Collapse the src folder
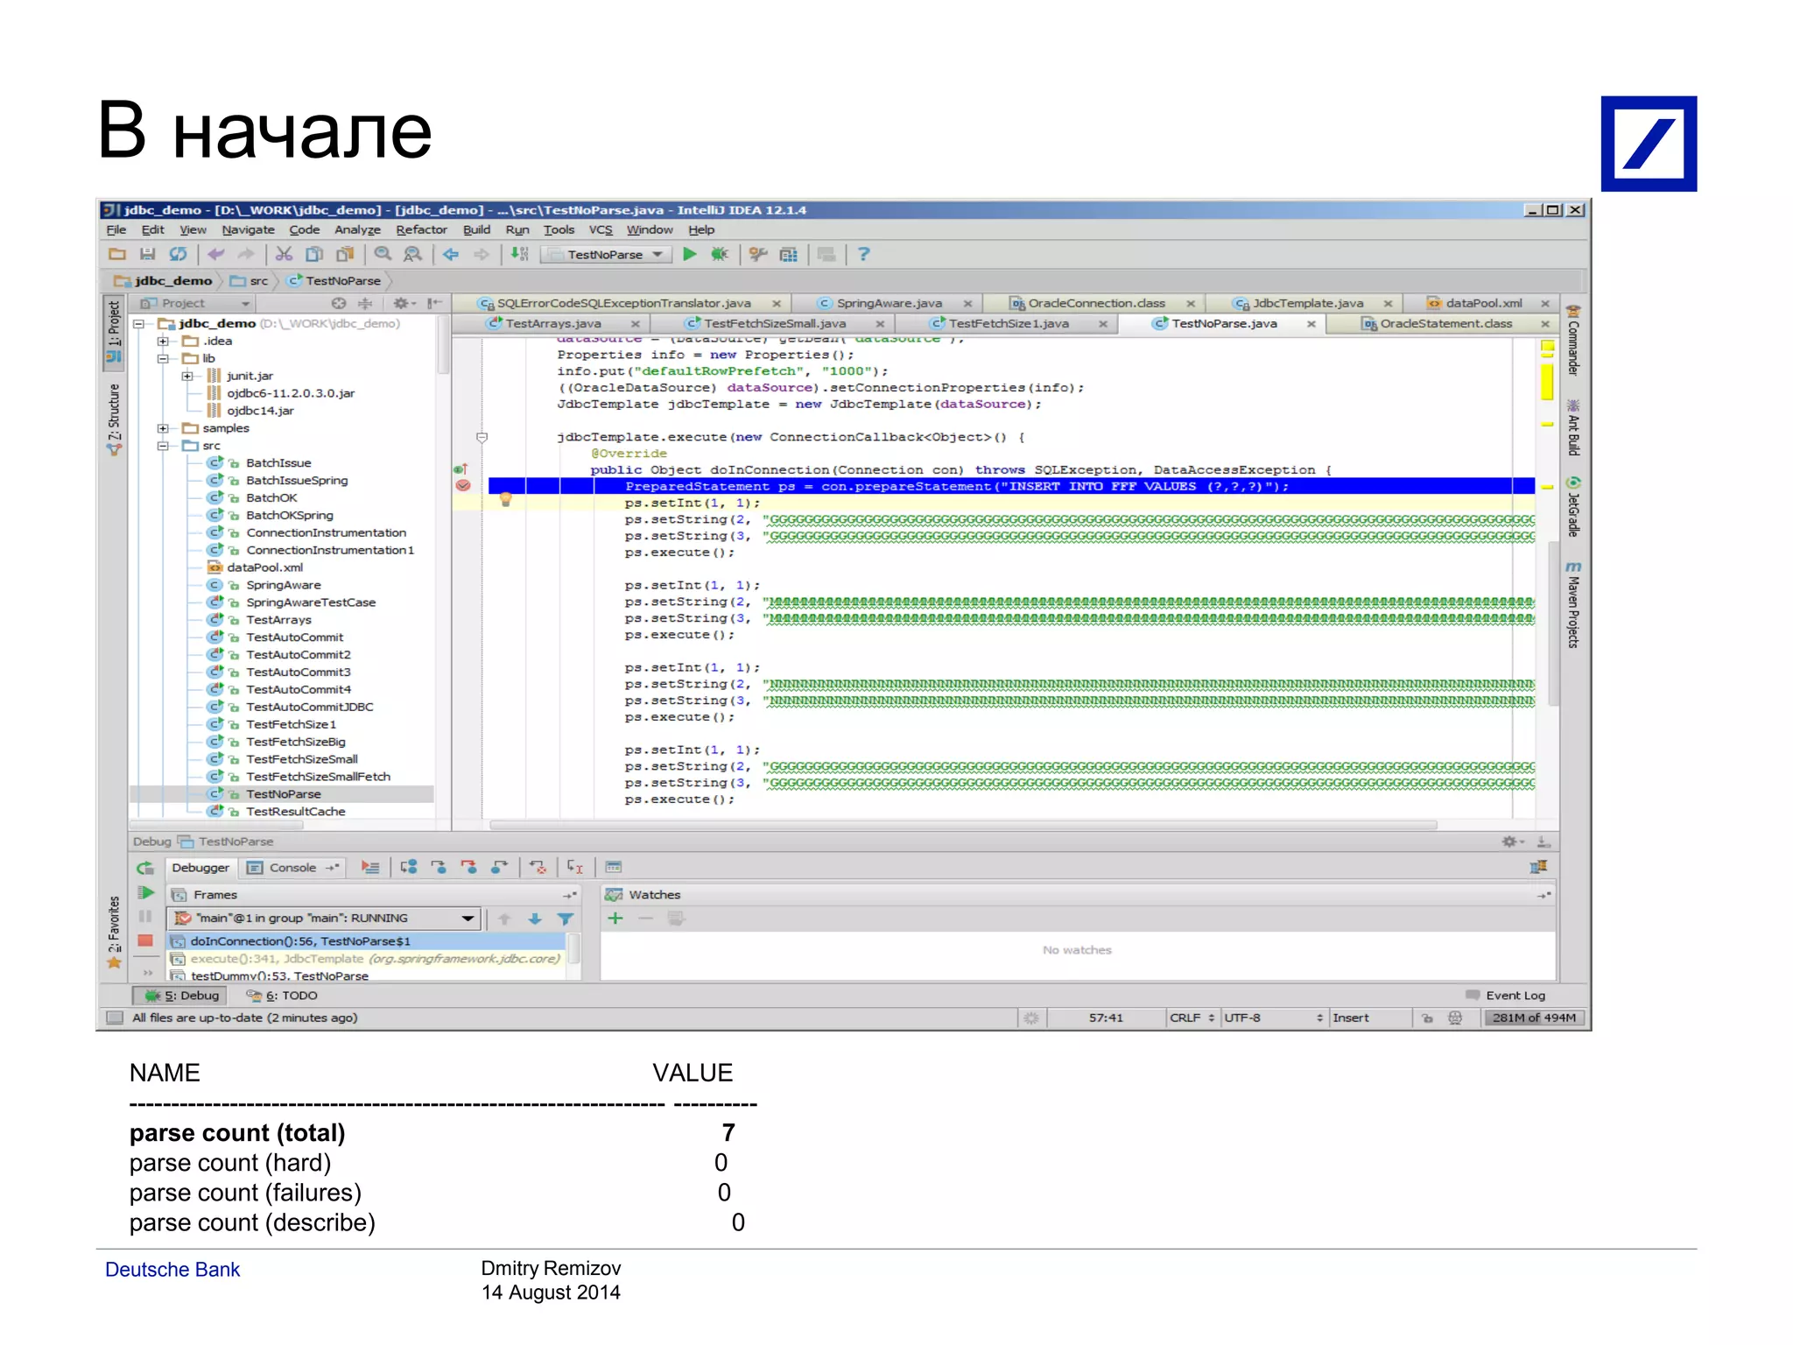Screen dimensions: 1793x1345 click(x=163, y=447)
